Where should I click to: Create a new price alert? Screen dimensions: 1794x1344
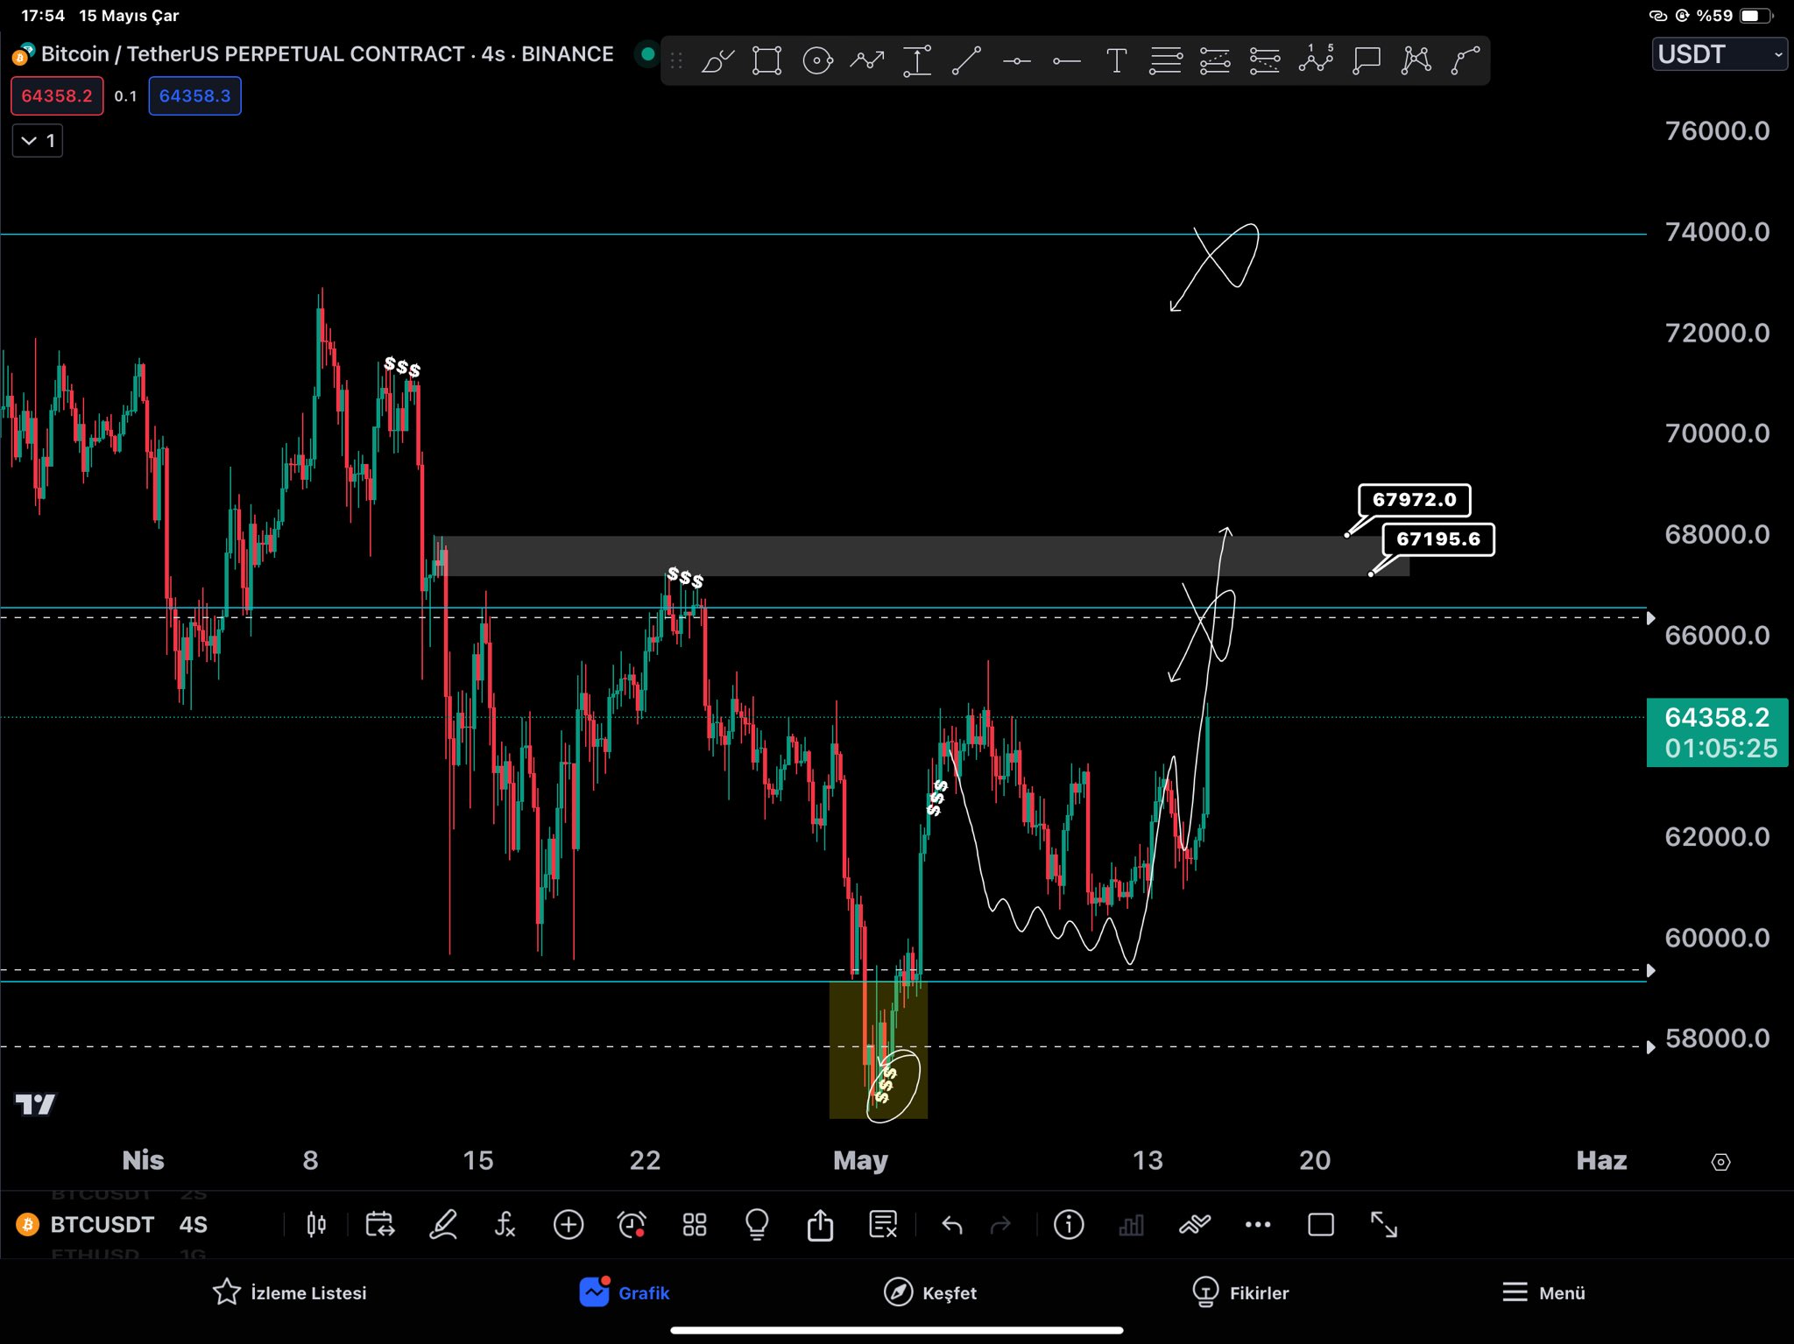coord(632,1224)
